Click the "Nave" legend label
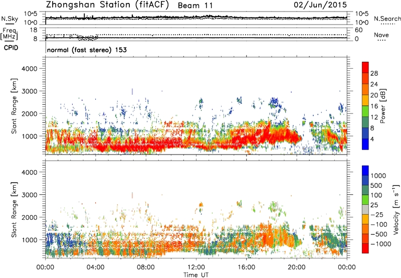 click(381, 35)
